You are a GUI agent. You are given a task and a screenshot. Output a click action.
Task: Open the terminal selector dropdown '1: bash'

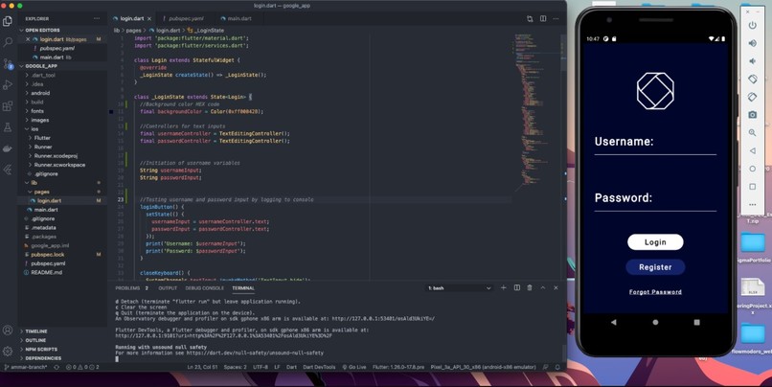(x=460, y=288)
